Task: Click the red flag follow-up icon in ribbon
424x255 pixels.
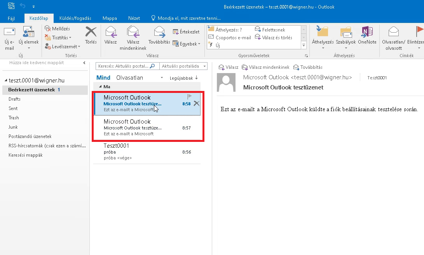Action: pyautogui.click(x=419, y=31)
